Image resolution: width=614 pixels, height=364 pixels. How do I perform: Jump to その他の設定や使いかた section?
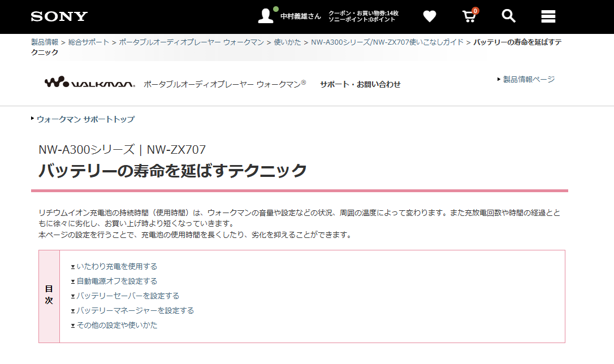(x=116, y=325)
